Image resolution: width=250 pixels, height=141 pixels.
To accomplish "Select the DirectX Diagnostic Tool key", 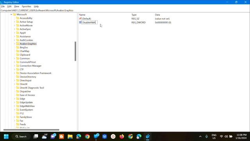I will 32,88.
